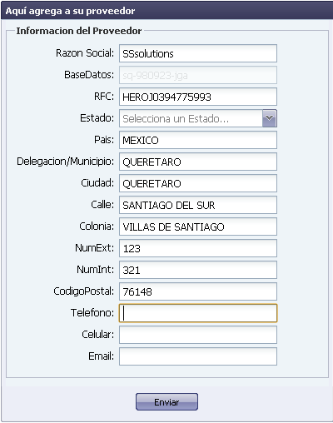Select the Colonia input field
This screenshot has width=333, height=423.
[198, 226]
